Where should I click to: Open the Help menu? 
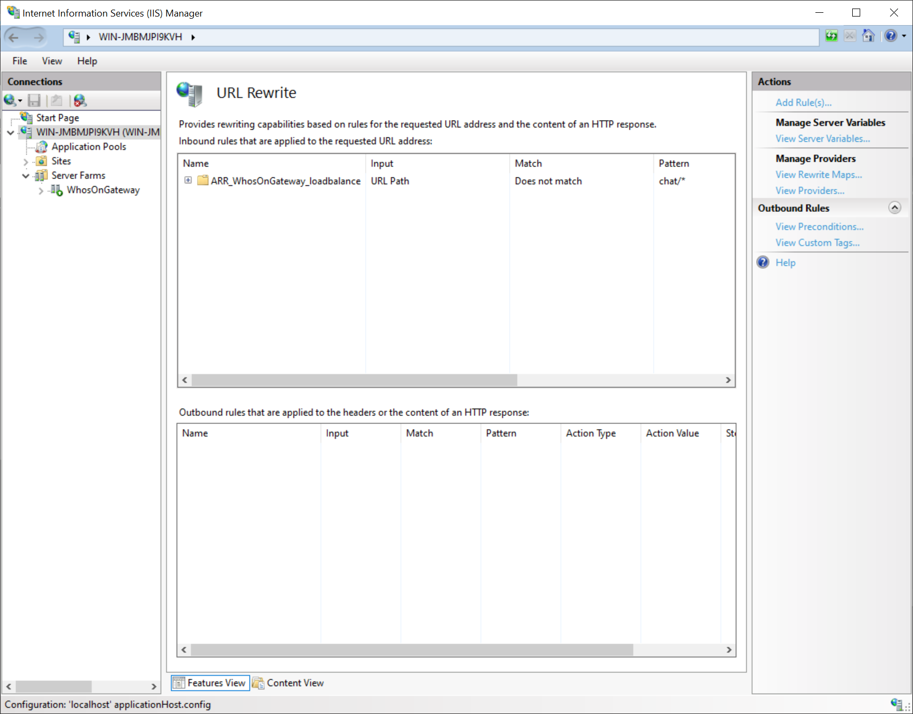pyautogui.click(x=87, y=61)
